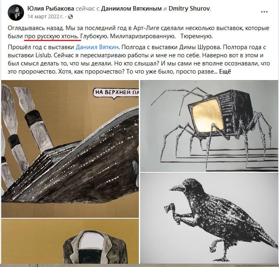
Task: Open the three-dots post options menu
Action: pos(264,12)
